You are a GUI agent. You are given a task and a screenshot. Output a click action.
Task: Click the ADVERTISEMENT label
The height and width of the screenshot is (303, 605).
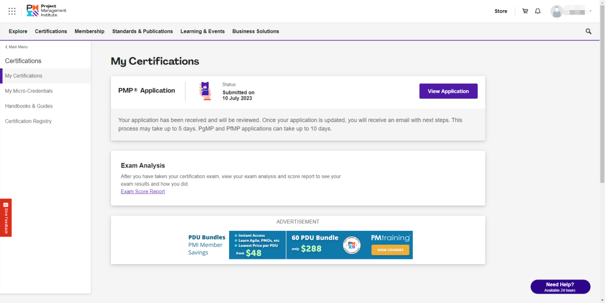pos(298,222)
